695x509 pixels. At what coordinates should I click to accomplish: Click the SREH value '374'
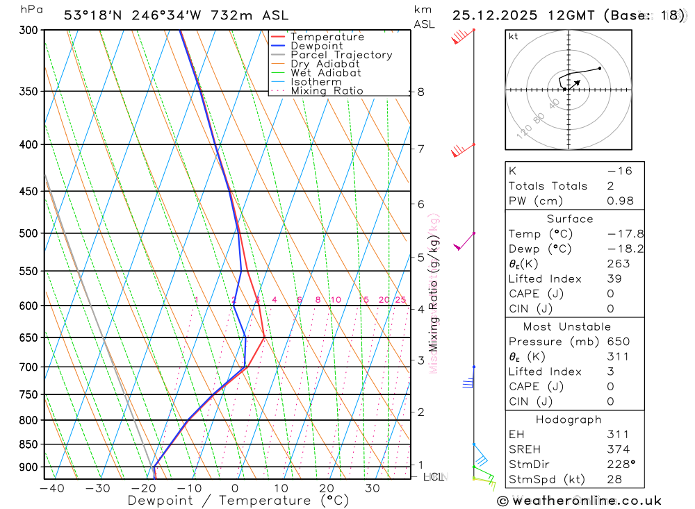point(619,450)
